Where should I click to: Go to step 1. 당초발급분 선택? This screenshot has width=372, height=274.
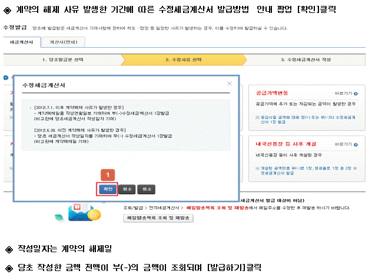pyautogui.click(x=62, y=60)
